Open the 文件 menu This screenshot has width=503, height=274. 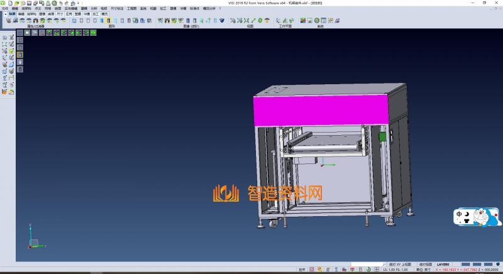pos(5,8)
